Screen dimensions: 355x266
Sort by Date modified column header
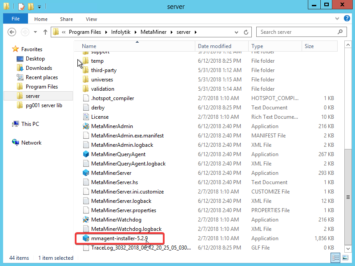coord(222,46)
